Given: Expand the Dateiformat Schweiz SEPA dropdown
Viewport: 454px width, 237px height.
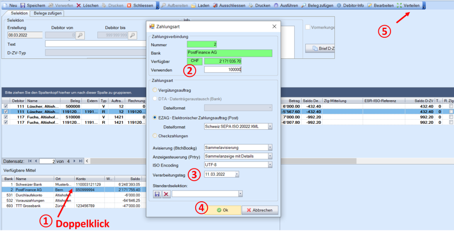Looking at the screenshot, I should coord(270,127).
